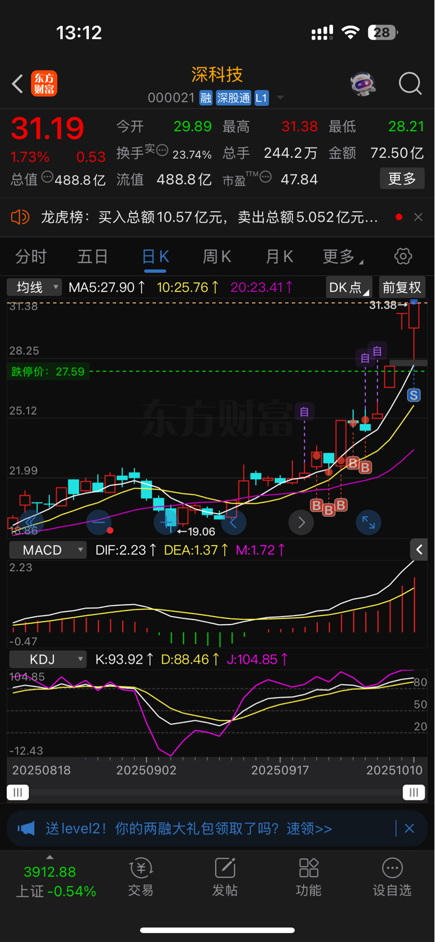Open the MACD indicator dropdown
Image resolution: width=435 pixels, height=942 pixels.
48,550
